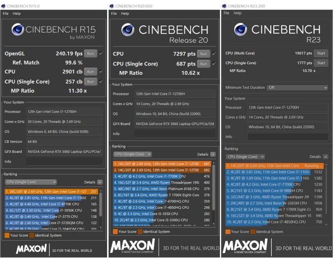Click the MAXON logo in R23 window
334x258 pixels.
click(x=245, y=246)
